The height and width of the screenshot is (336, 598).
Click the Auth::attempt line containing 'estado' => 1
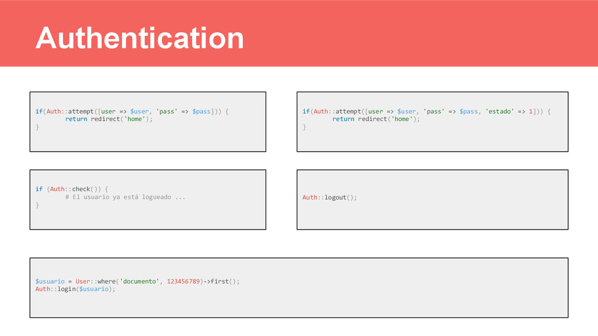coord(426,111)
